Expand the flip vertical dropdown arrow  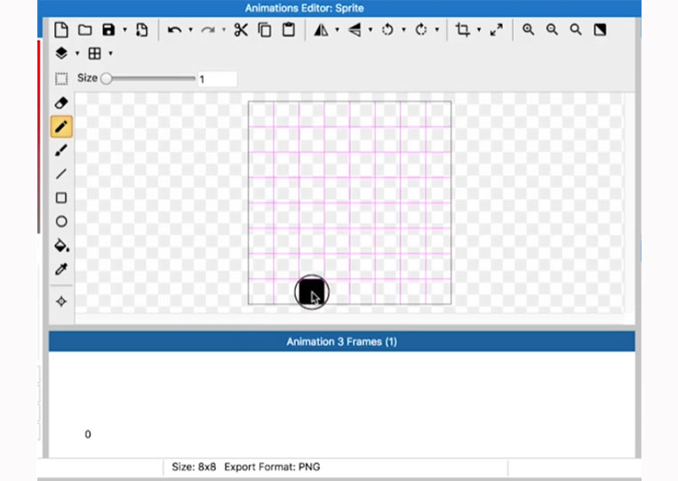coord(371,30)
